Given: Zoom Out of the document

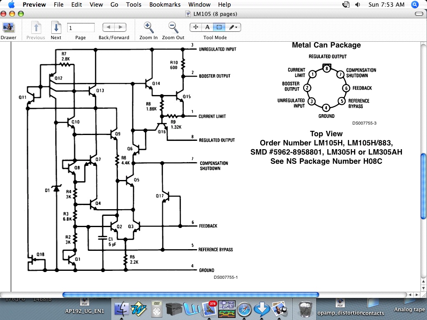Looking at the screenshot, I should click(173, 30).
